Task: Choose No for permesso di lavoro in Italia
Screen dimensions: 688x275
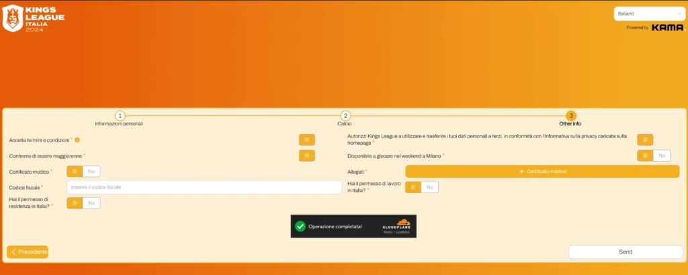Action: (x=429, y=187)
